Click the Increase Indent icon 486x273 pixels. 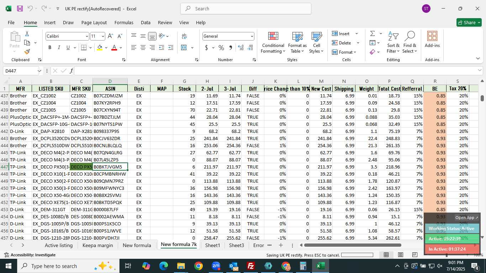[x=171, y=48]
